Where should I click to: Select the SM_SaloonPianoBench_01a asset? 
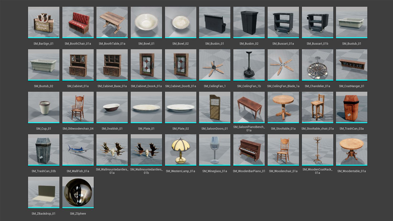[x=249, y=107]
